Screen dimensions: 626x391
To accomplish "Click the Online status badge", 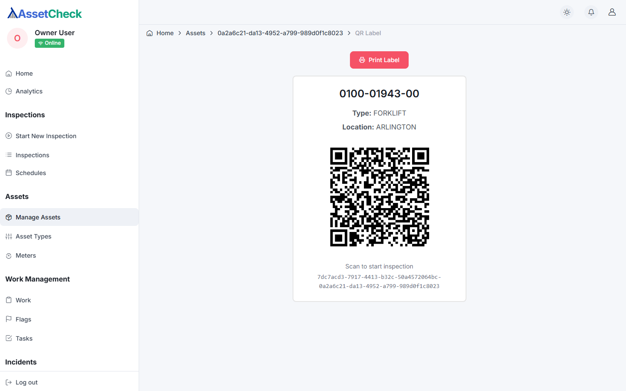I will 50,43.
